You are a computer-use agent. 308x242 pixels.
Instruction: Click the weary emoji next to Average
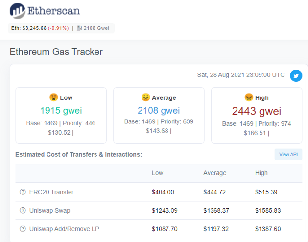145,97
